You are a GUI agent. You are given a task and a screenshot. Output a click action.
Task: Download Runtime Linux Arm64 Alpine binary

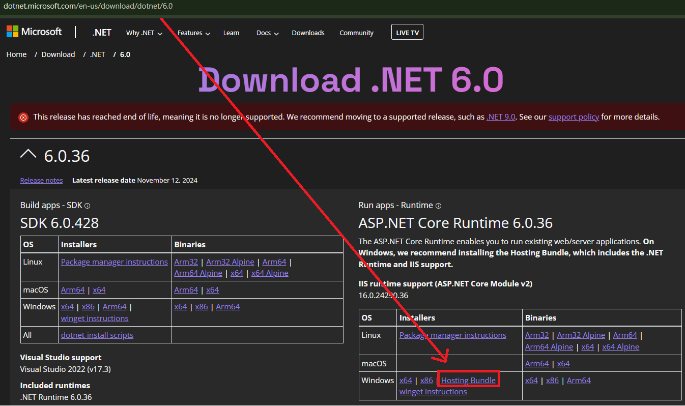click(x=549, y=347)
